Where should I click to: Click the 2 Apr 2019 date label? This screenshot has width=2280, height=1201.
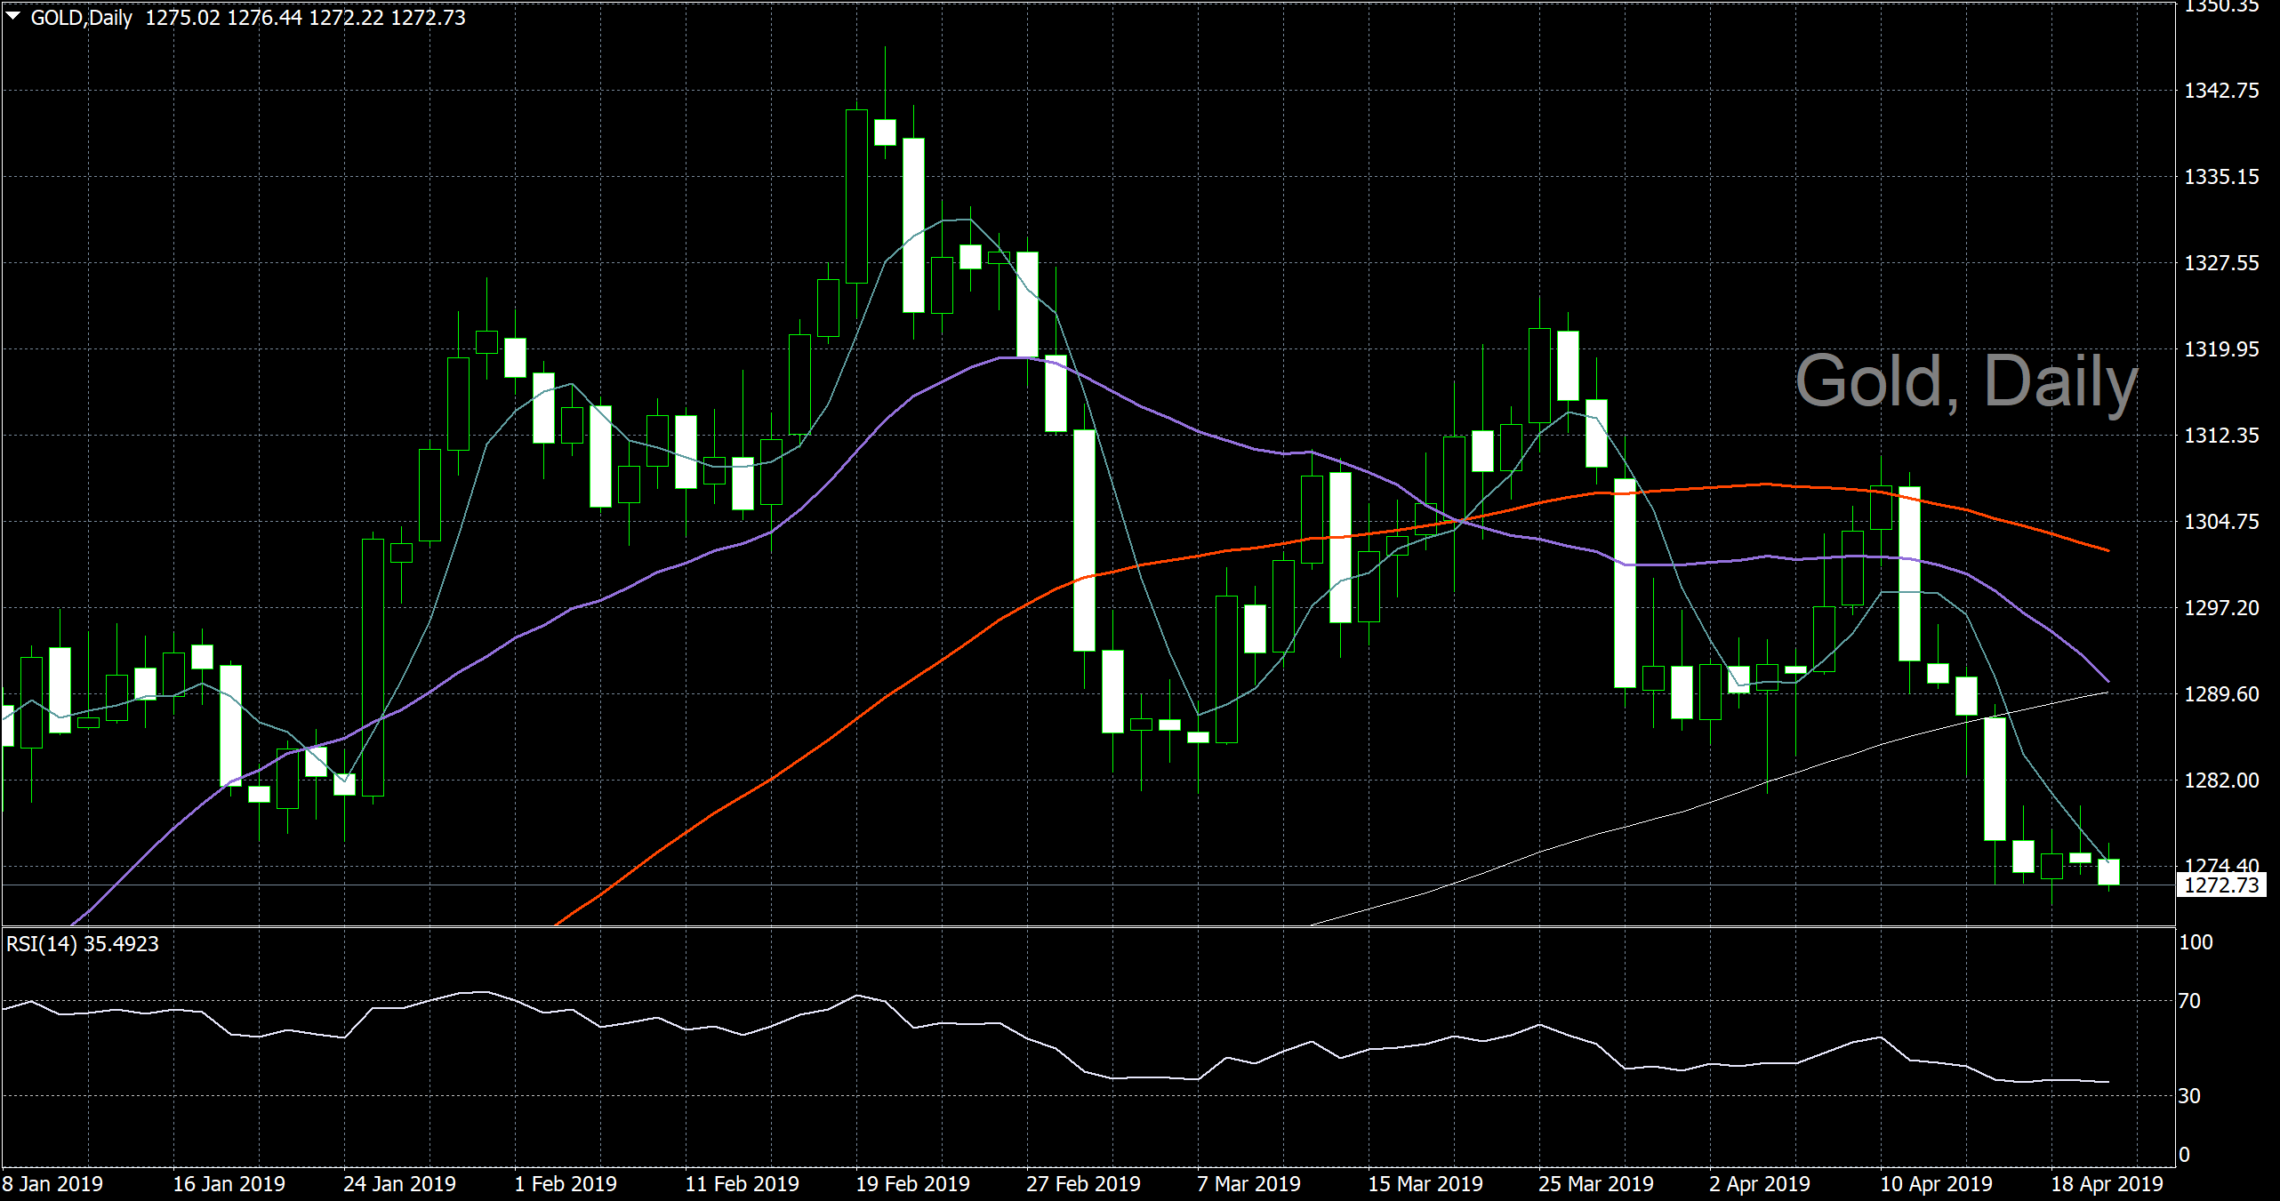(1760, 1184)
